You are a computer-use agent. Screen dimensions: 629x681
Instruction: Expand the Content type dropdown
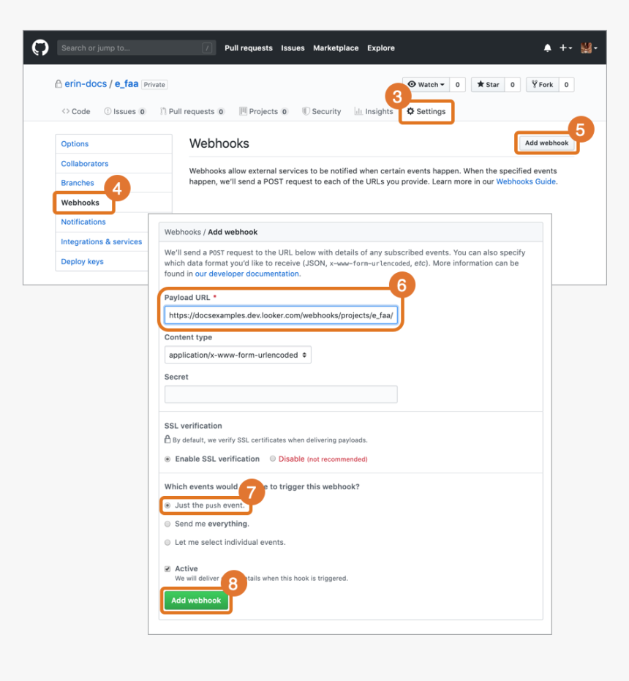point(238,355)
